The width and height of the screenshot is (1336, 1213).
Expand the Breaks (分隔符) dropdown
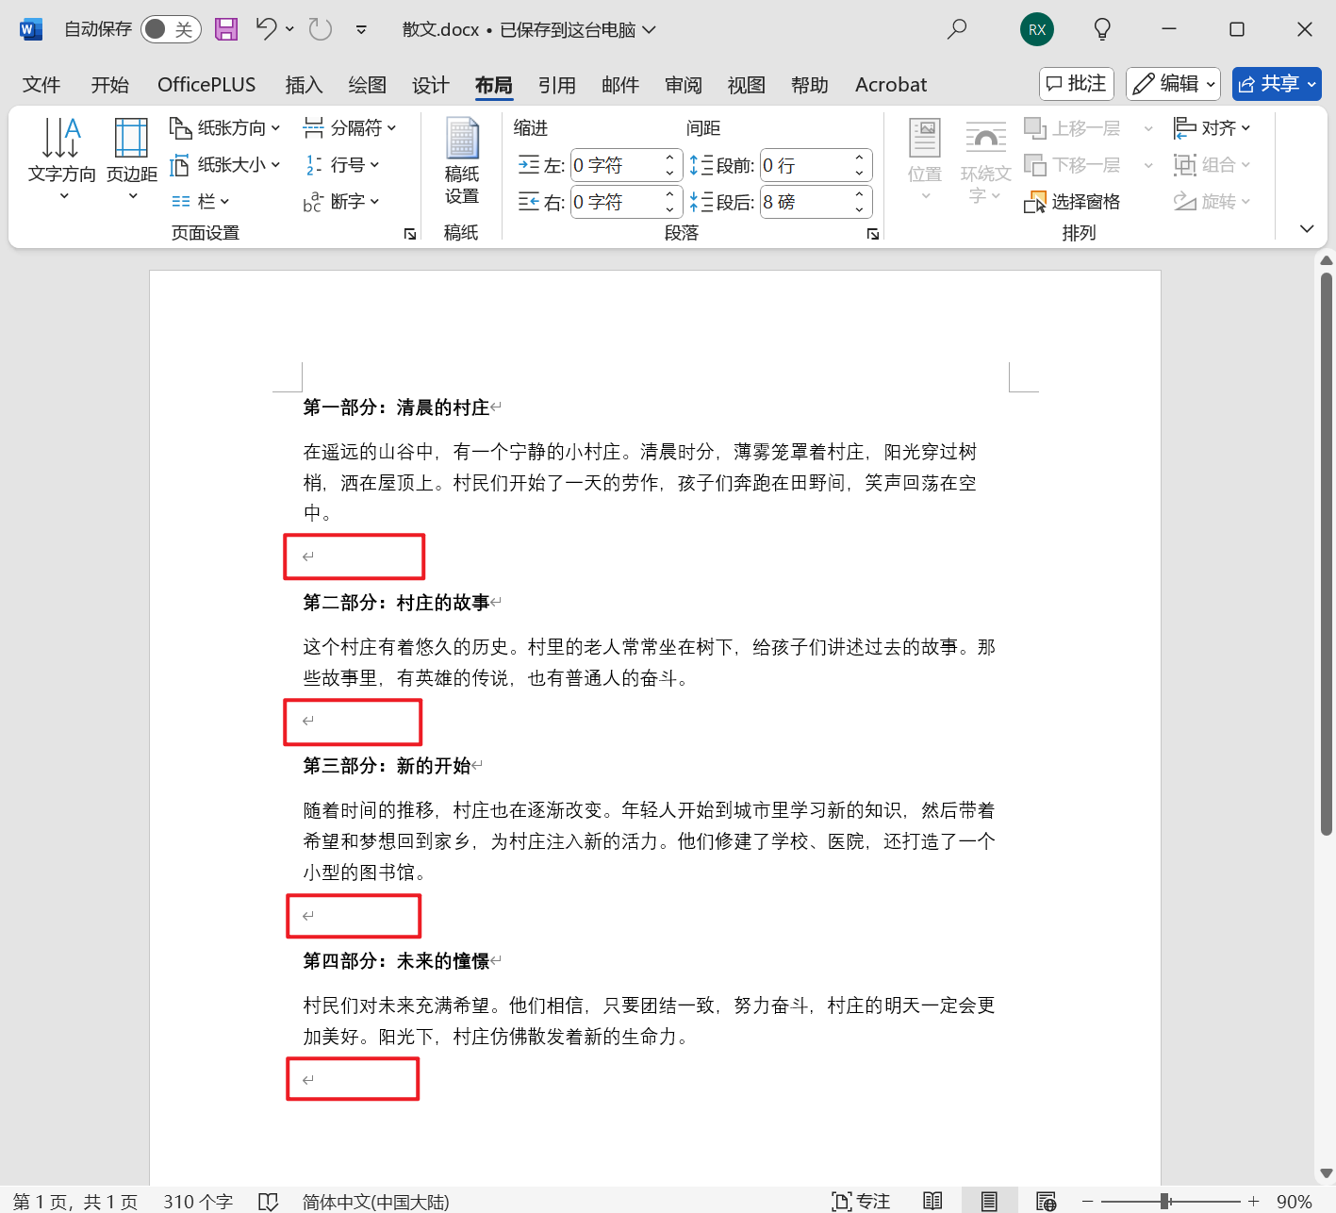[x=350, y=127]
